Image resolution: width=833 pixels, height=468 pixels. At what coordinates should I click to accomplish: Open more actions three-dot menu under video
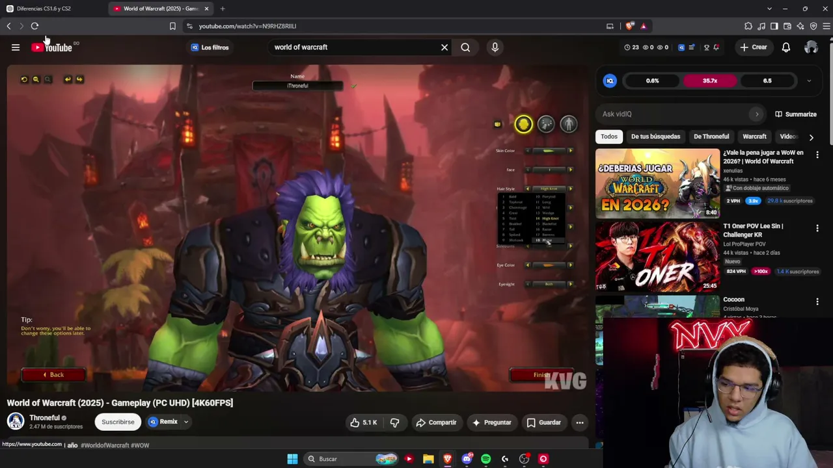[580, 422]
